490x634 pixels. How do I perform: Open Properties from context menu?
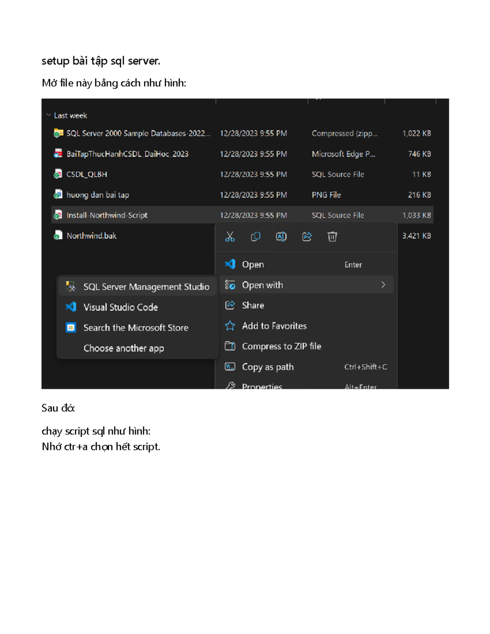(262, 386)
